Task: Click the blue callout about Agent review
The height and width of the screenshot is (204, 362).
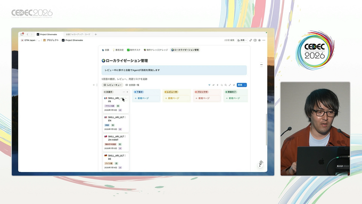Action: click(x=174, y=70)
